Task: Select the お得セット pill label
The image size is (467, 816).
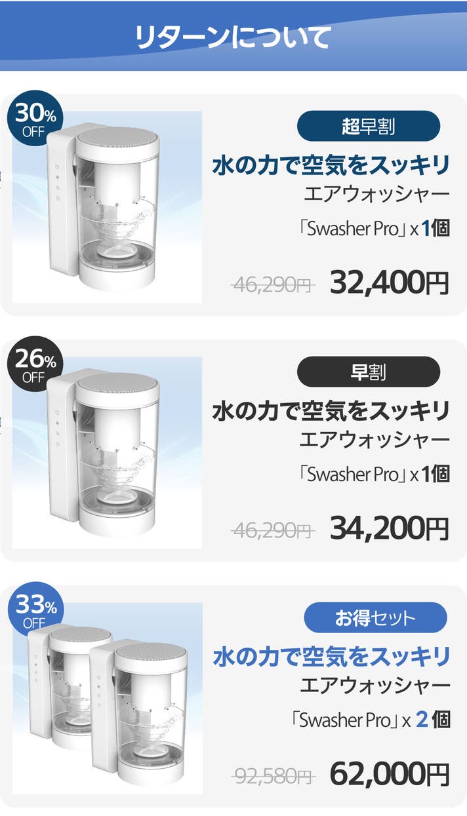Action: coord(375,617)
